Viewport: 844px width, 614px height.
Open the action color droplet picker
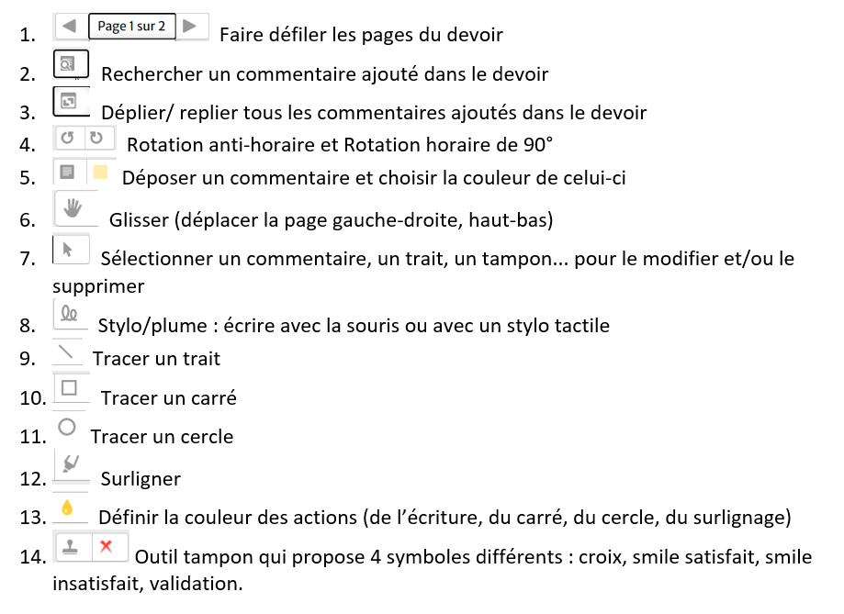click(67, 508)
